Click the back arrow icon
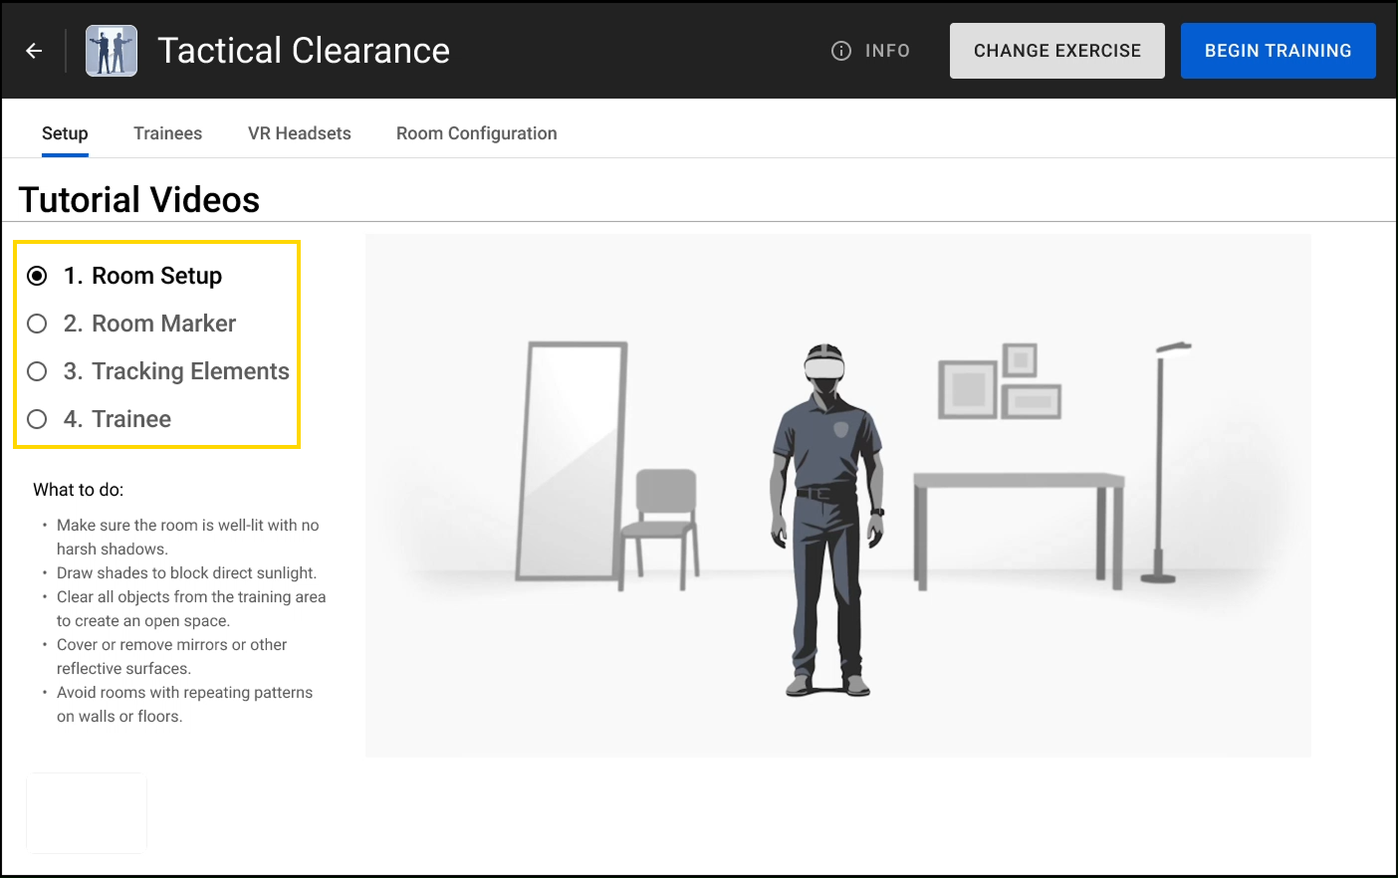Screen dimensions: 1398x878 coord(34,51)
